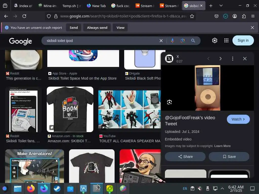This screenshot has width=259, height=194.
Task: Open Google Lens search by image
Action: tap(183, 41)
